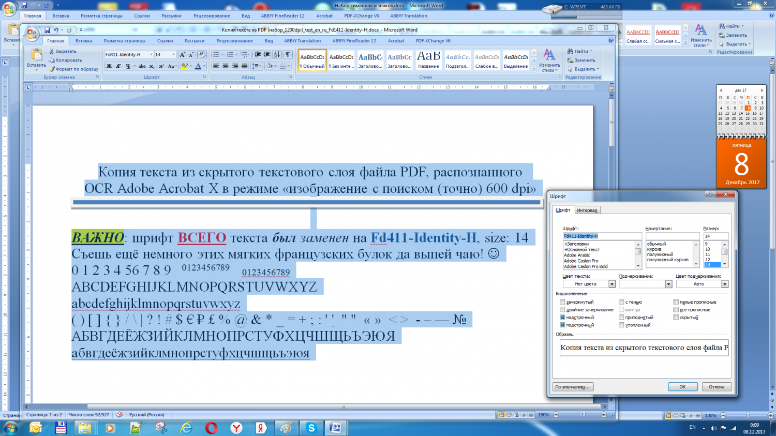The image size is (776, 436).
Task: Align text right in the paragraph group
Action: tap(235, 66)
